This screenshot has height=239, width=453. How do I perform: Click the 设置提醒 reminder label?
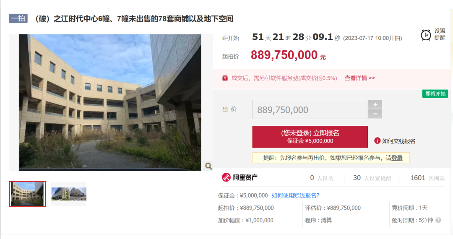click(440, 34)
